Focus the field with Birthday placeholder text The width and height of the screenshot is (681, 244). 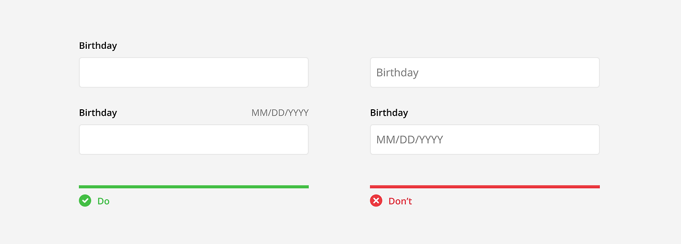pyautogui.click(x=485, y=72)
